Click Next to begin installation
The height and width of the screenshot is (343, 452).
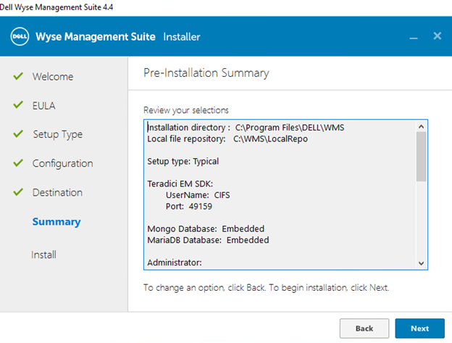click(x=419, y=328)
